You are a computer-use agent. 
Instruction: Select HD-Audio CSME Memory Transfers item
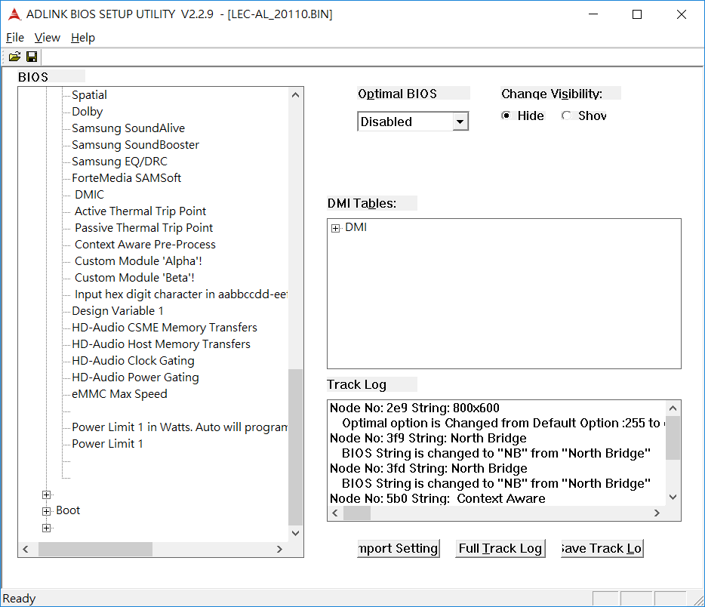click(x=165, y=328)
